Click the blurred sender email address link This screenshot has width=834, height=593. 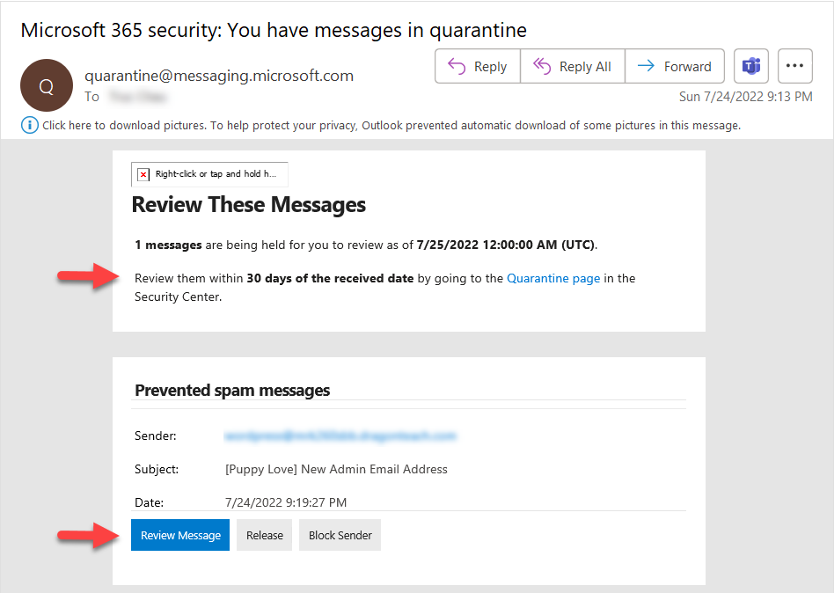(x=340, y=436)
